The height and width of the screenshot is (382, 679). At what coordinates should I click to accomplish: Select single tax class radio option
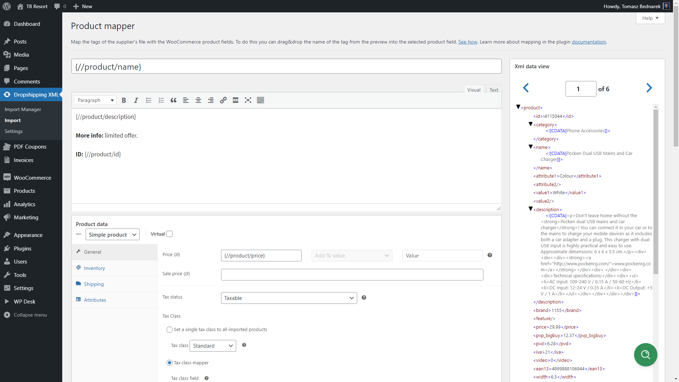click(169, 330)
